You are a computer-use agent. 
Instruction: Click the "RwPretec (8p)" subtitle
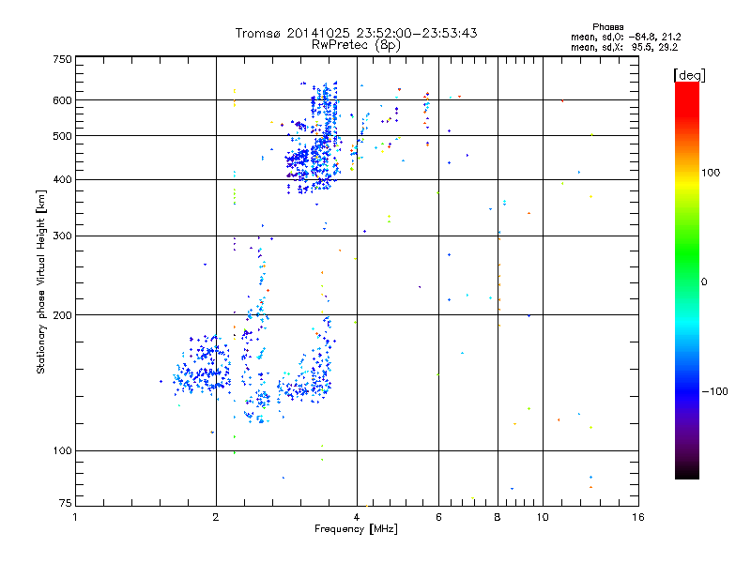(356, 45)
